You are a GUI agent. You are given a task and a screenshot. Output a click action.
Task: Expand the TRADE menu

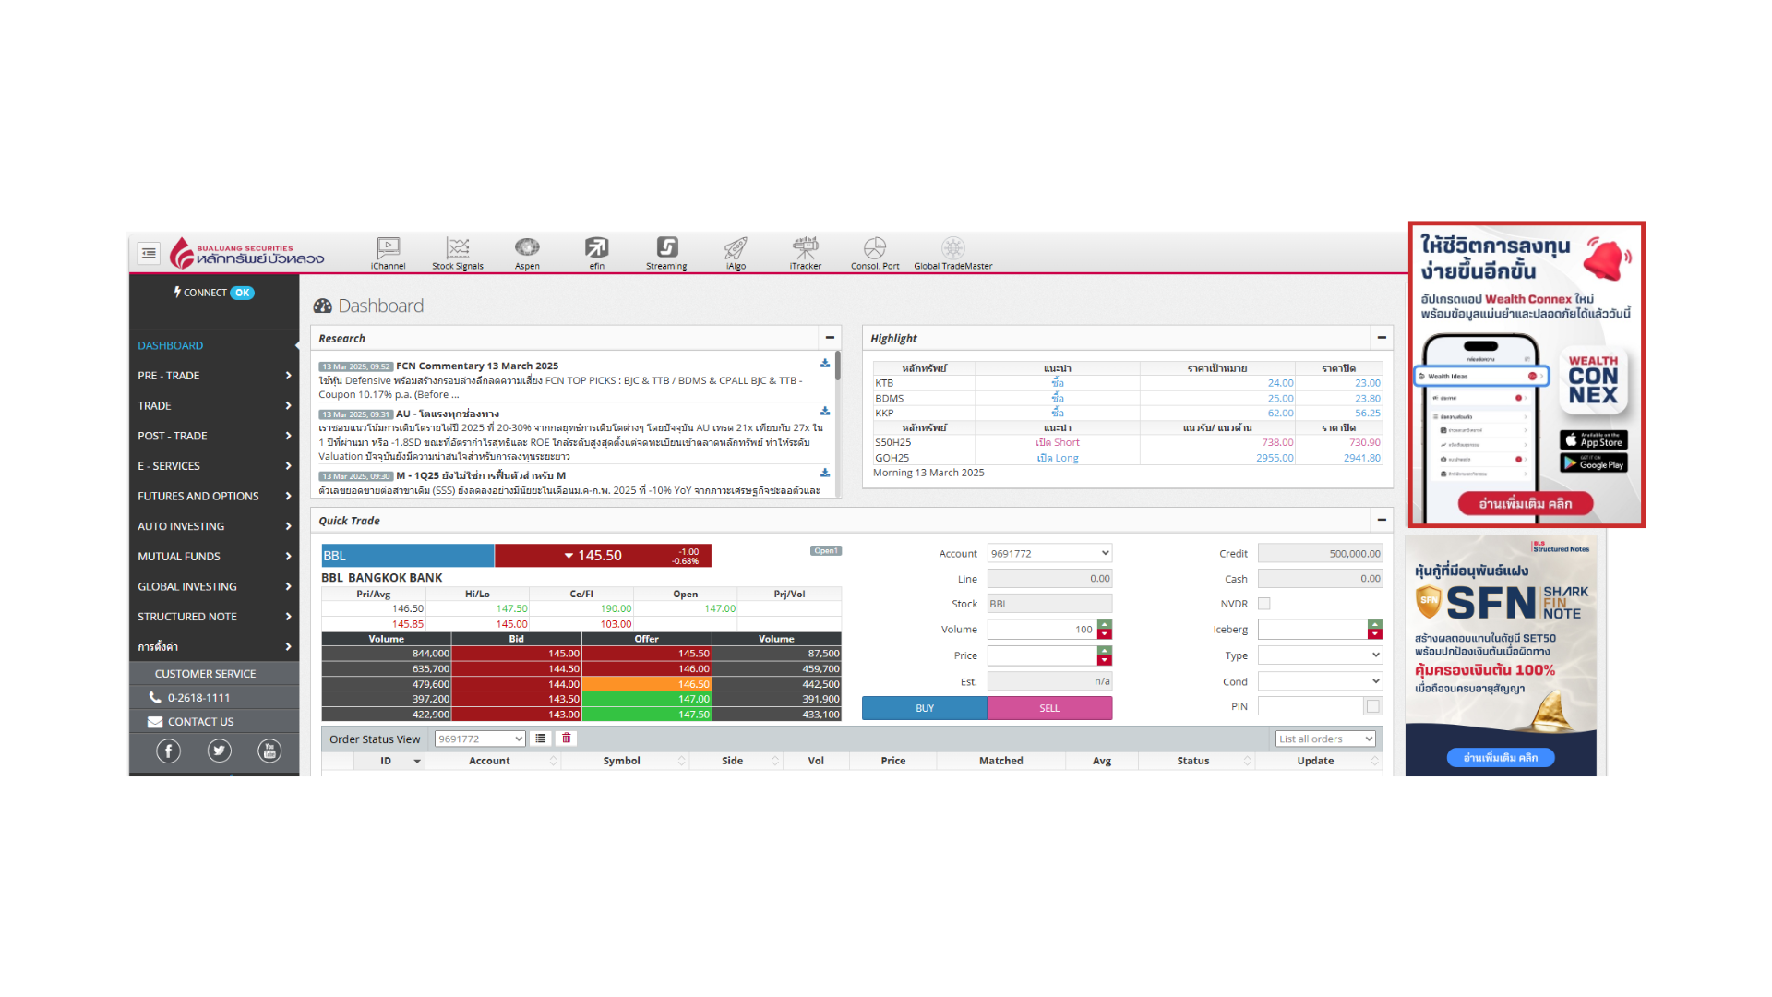pyautogui.click(x=214, y=405)
